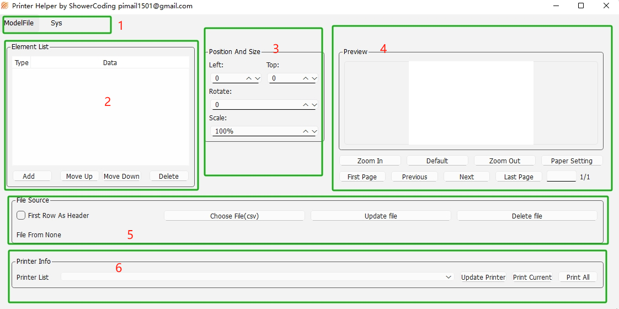
Task: Click Choose File(csv) button
Action: (x=234, y=216)
